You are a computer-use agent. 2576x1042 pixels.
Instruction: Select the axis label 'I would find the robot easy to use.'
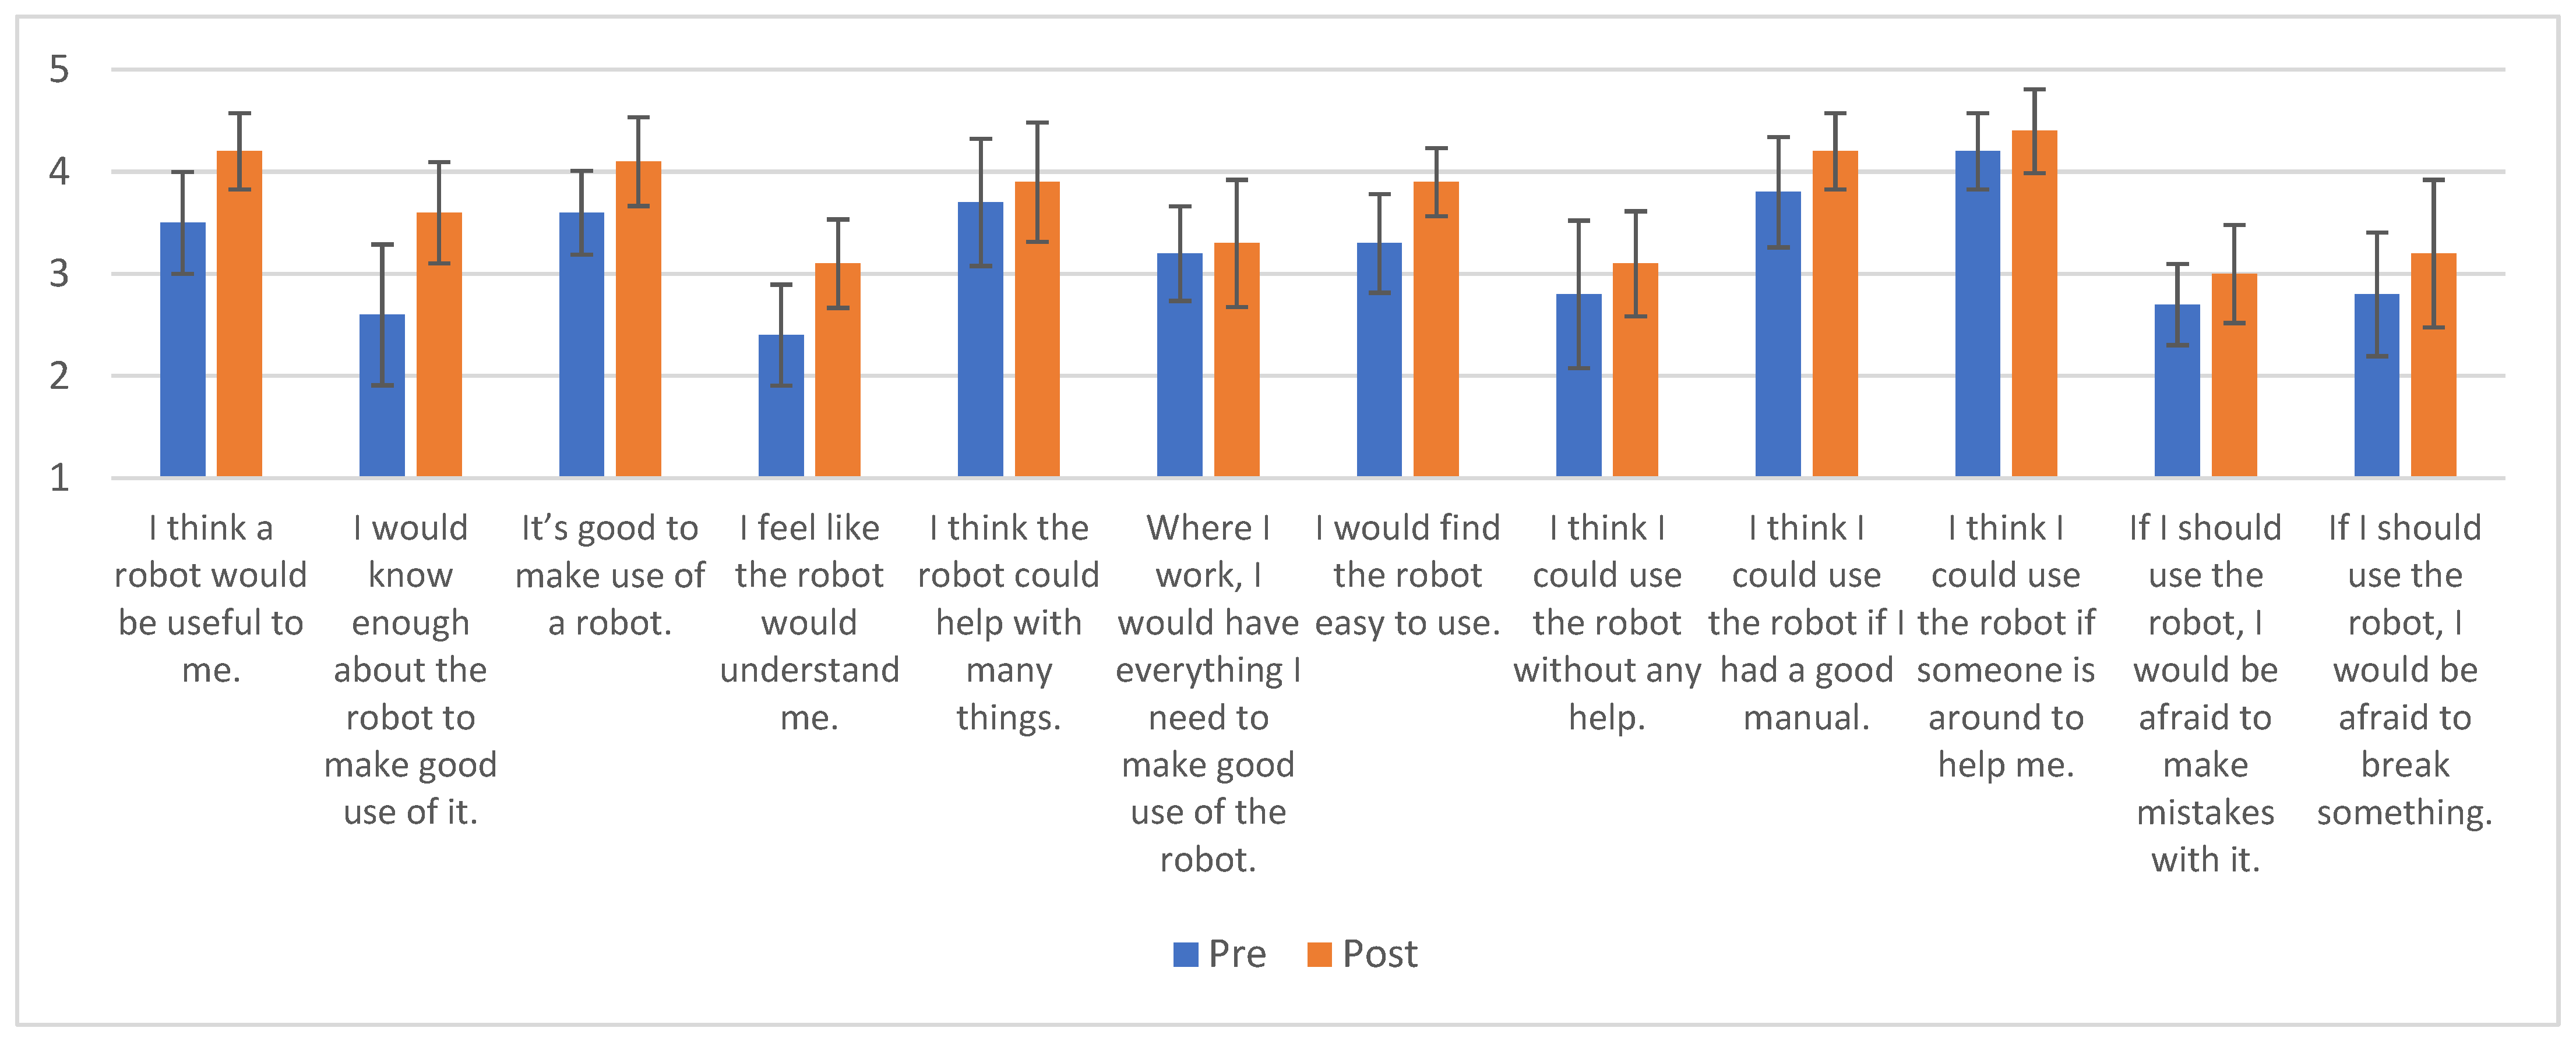(1407, 575)
